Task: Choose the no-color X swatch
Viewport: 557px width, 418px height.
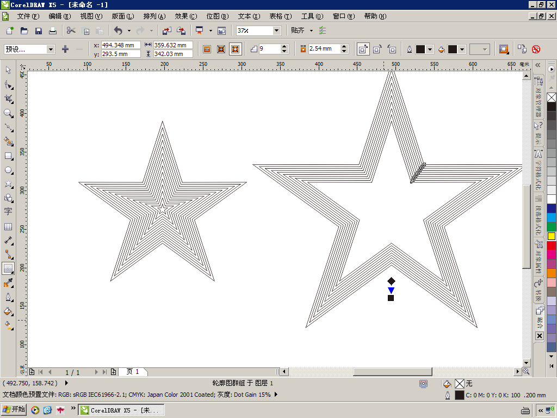Action: click(x=552, y=97)
